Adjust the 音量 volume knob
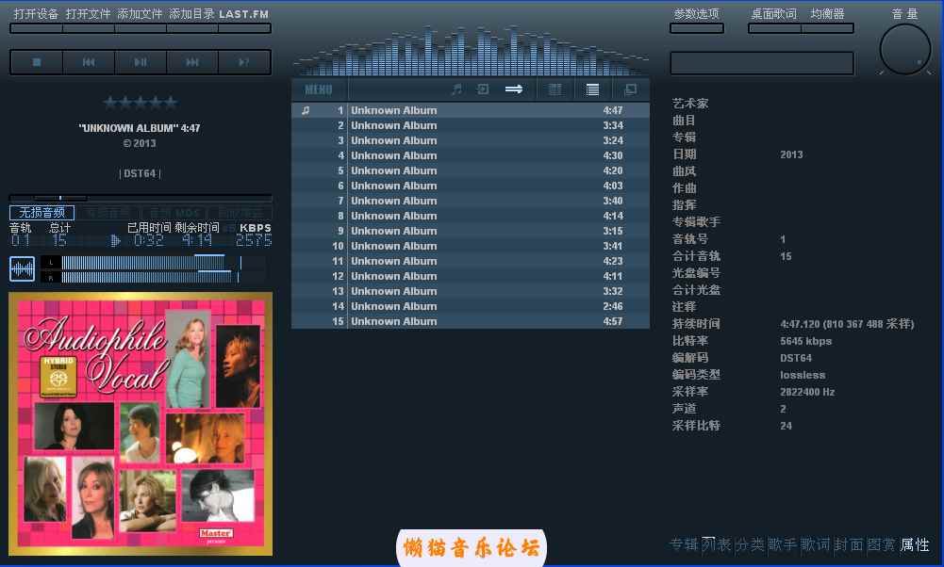The height and width of the screenshot is (567, 944). [x=904, y=49]
